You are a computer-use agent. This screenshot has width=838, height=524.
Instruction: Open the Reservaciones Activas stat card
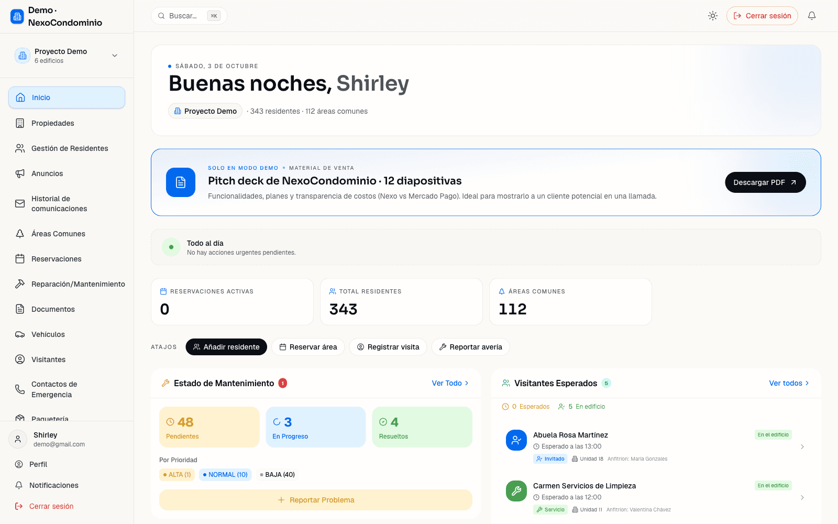[233, 302]
